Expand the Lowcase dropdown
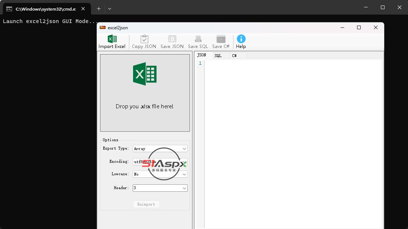 (x=184, y=174)
